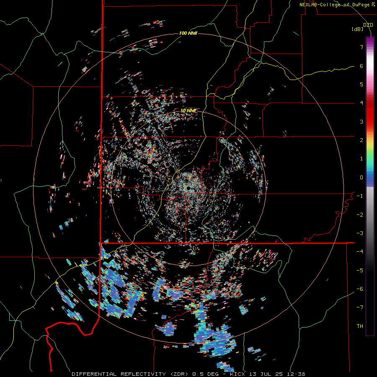Screen dimensions: 377x377
Task: Click the 4 value on color scale
Action: coord(362,103)
